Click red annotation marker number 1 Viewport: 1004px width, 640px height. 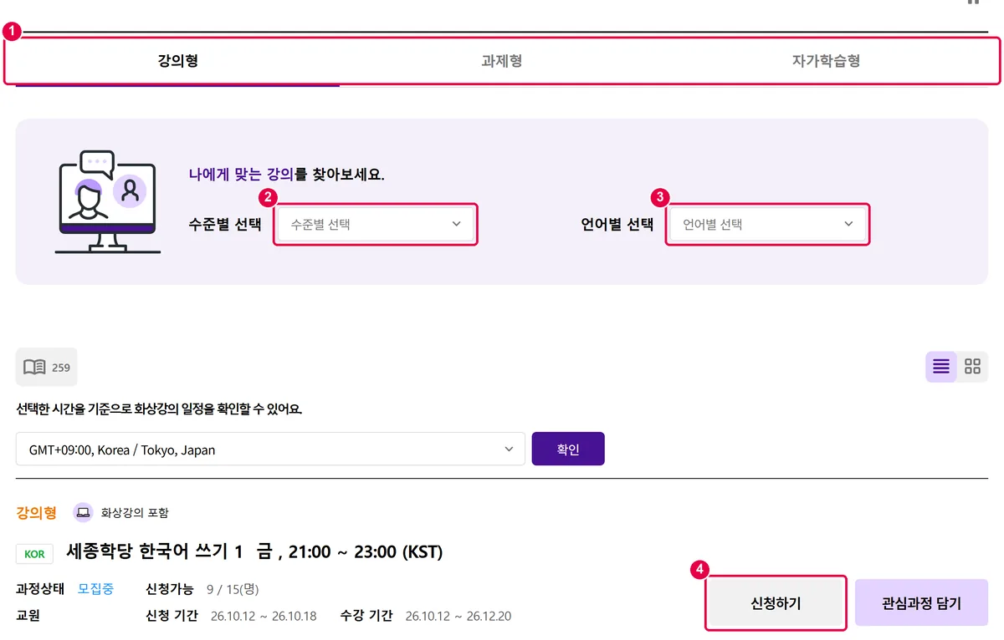12,30
